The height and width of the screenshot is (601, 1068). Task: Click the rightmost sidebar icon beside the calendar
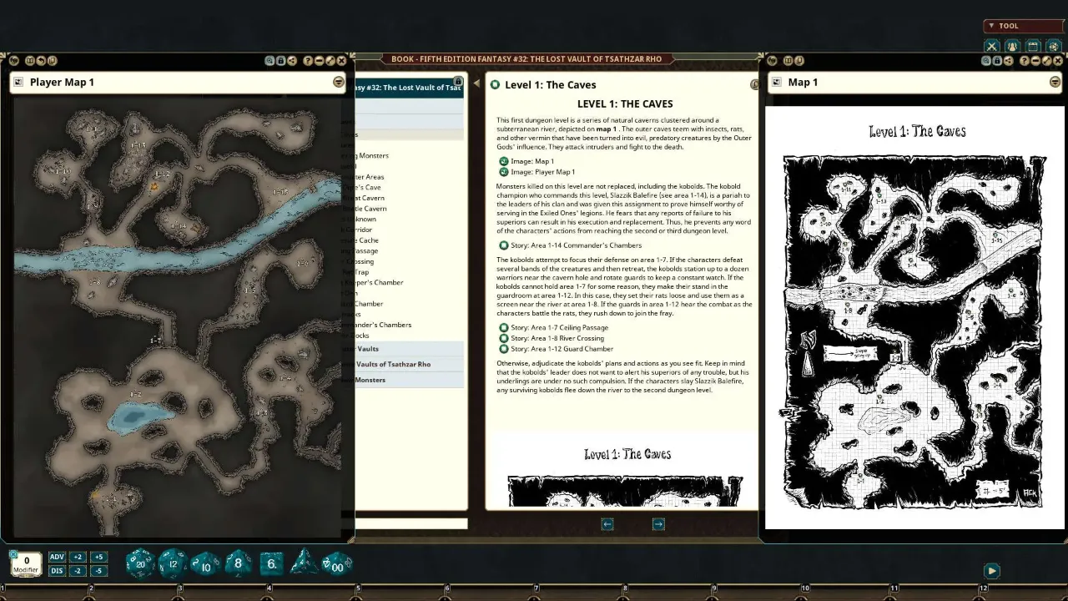click(x=1054, y=47)
